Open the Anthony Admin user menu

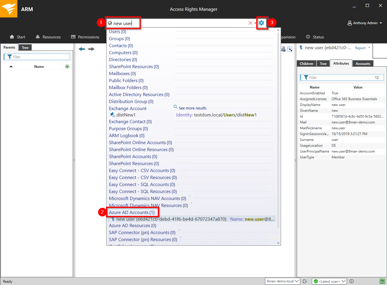(x=365, y=23)
